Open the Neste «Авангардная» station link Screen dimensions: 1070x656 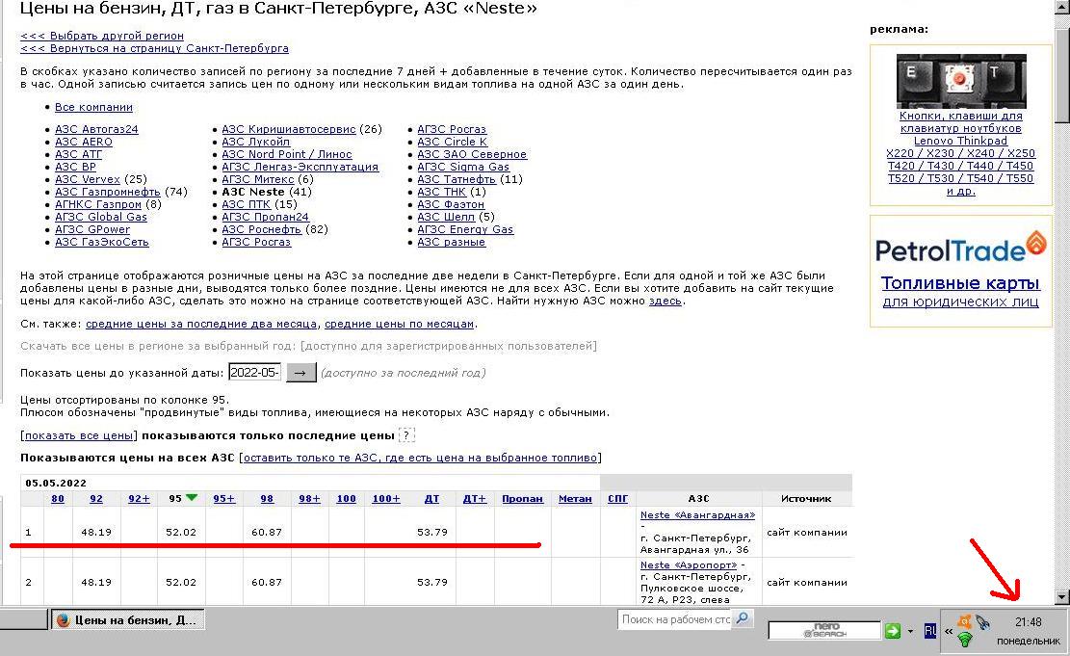[697, 515]
